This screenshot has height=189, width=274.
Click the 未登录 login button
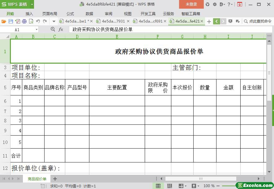191,4
